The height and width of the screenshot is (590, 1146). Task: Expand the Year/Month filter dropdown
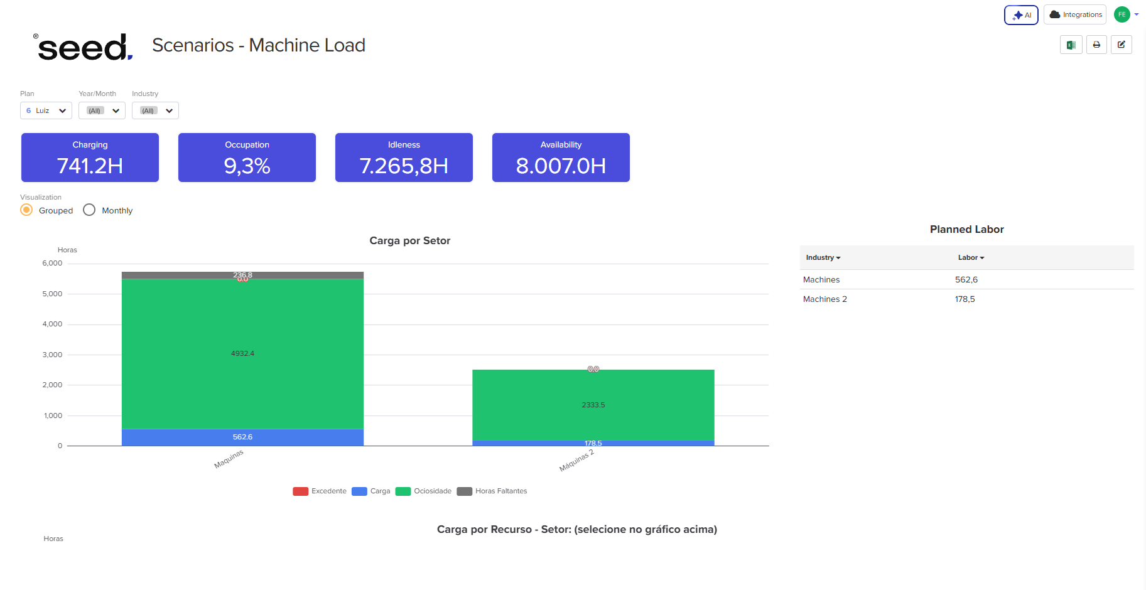(x=102, y=111)
